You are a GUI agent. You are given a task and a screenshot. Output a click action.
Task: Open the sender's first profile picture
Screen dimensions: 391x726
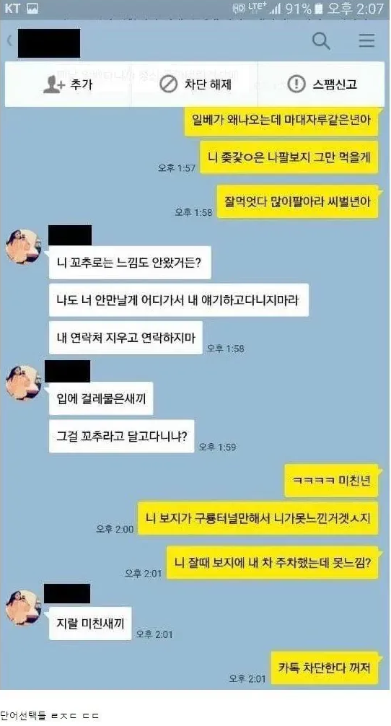(24, 248)
